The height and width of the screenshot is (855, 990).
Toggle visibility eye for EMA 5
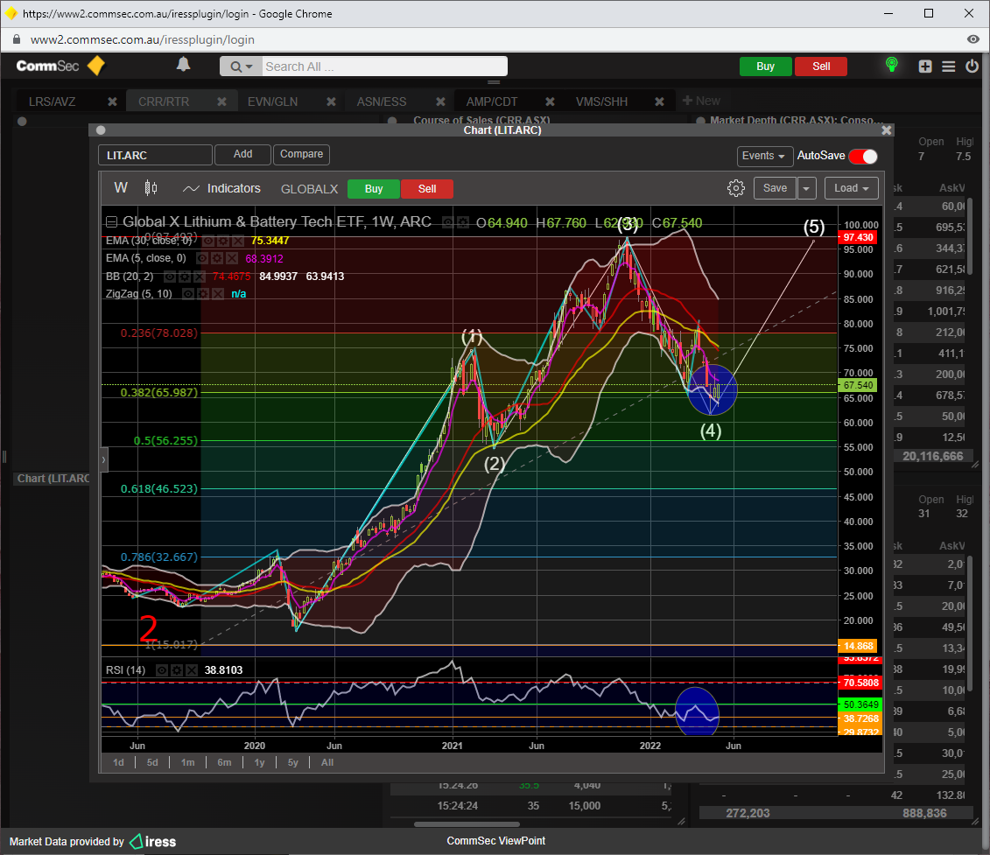pos(201,258)
